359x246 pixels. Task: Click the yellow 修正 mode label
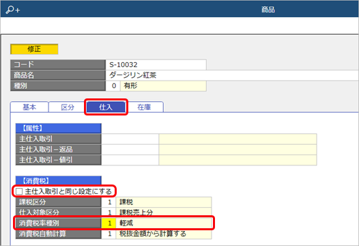pos(34,49)
